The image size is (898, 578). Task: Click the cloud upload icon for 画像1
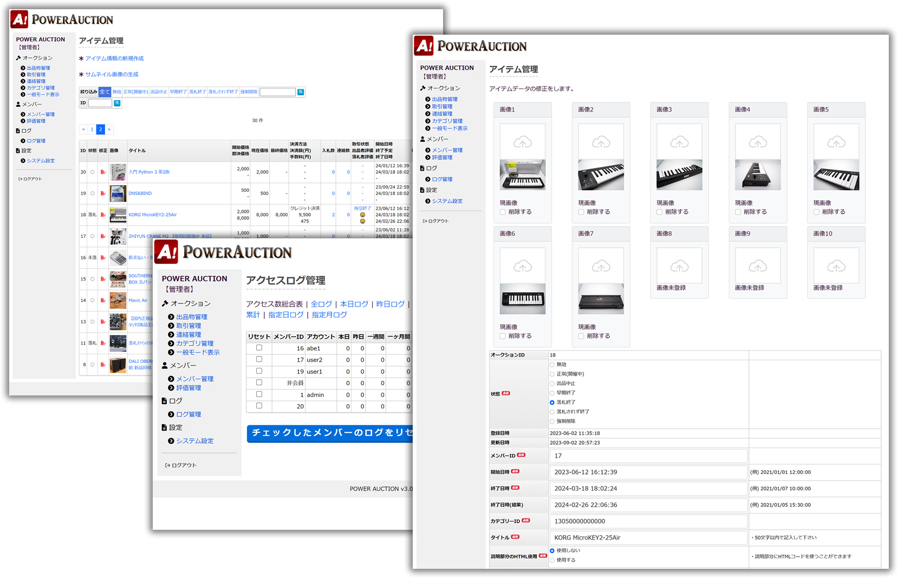522,142
